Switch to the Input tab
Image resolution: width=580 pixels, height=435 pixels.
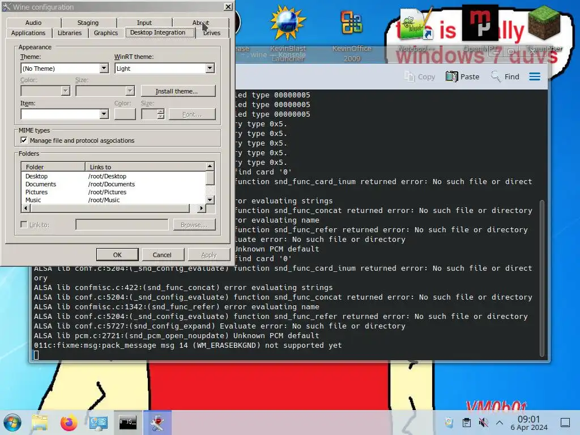(x=144, y=23)
